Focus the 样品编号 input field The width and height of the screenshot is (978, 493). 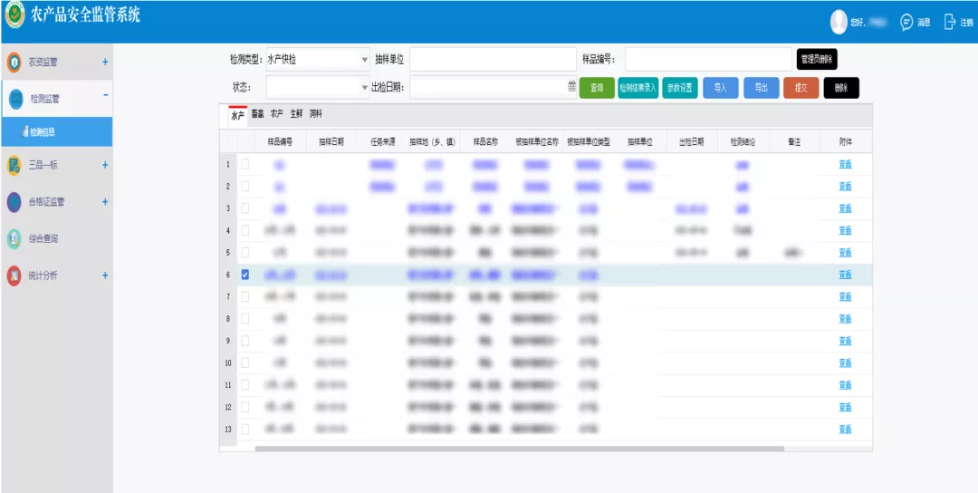707,59
